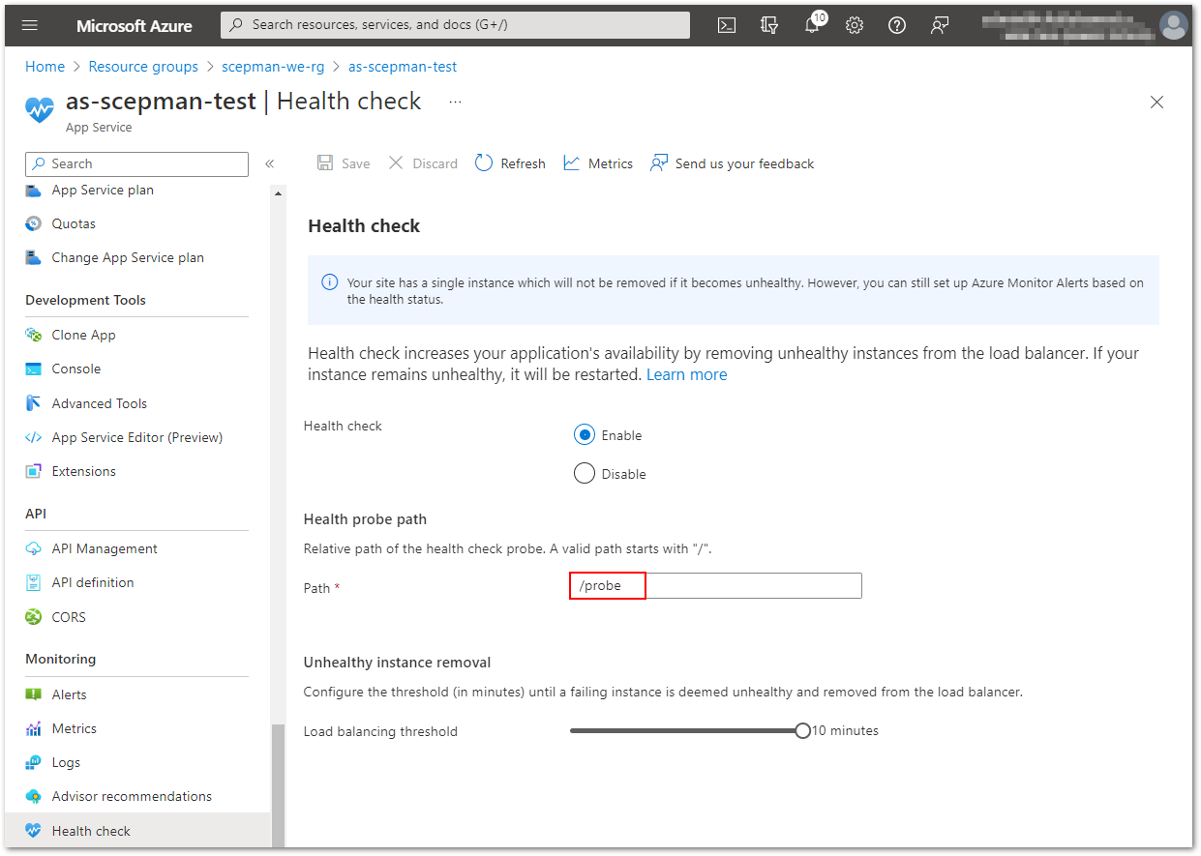Viewport: 1201px width, 856px height.
Task: Open the Help question mark icon
Action: click(897, 25)
